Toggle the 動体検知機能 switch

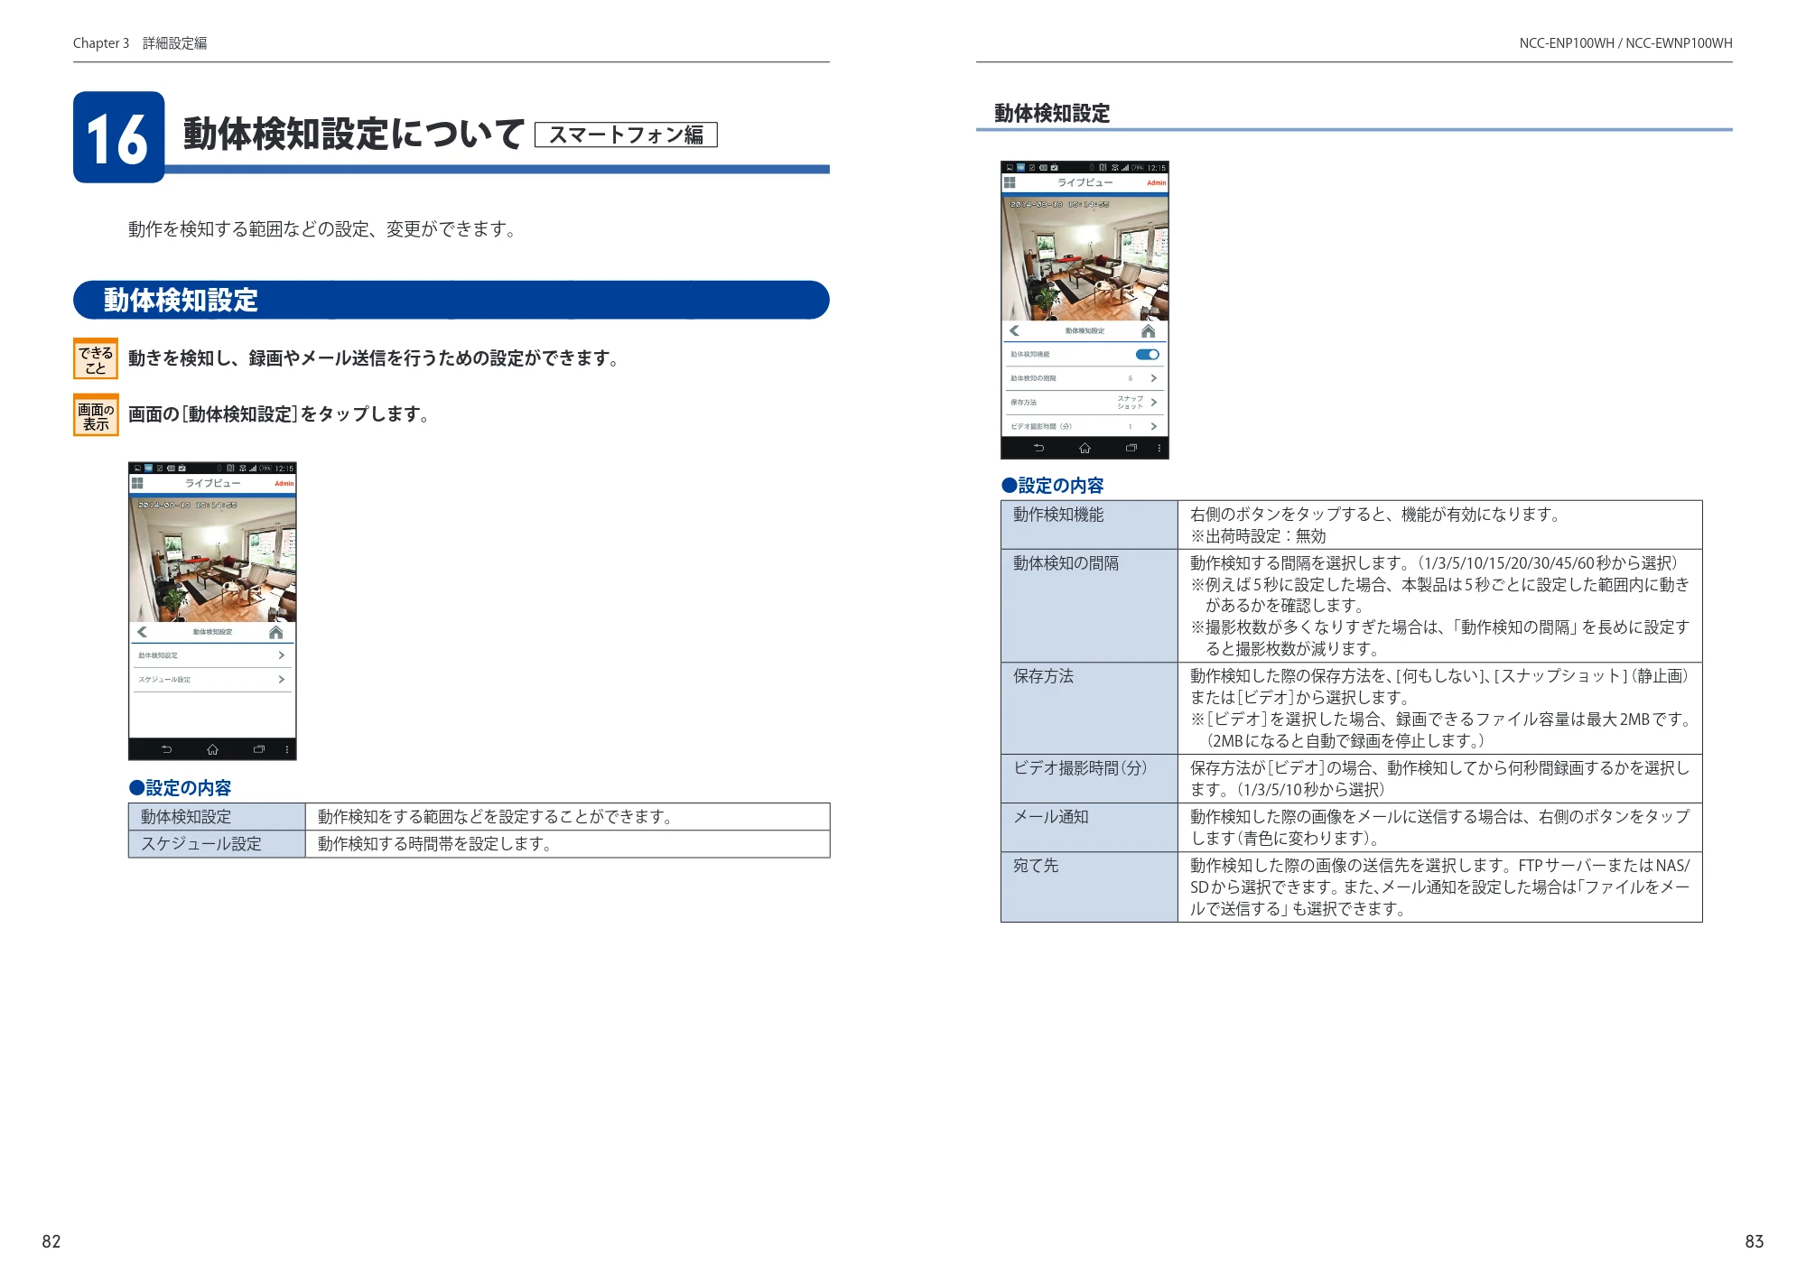tap(1147, 355)
